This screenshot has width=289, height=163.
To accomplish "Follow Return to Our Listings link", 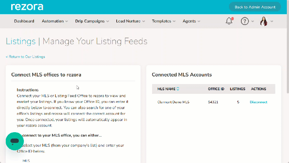I will pos(25,57).
